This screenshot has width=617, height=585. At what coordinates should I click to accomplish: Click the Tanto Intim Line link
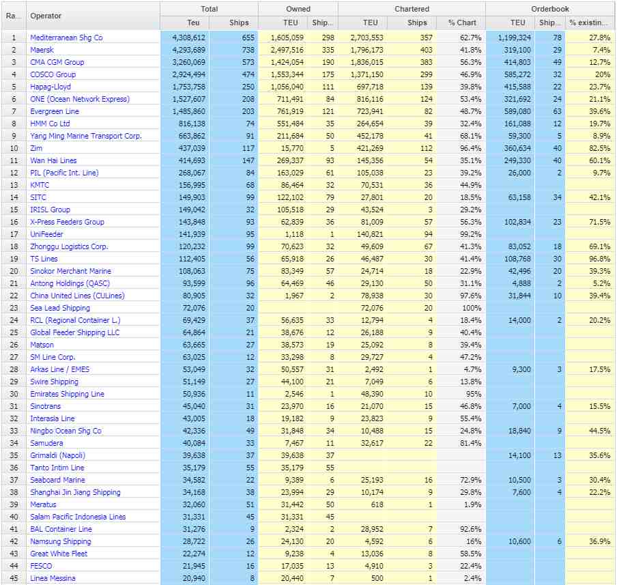point(57,468)
